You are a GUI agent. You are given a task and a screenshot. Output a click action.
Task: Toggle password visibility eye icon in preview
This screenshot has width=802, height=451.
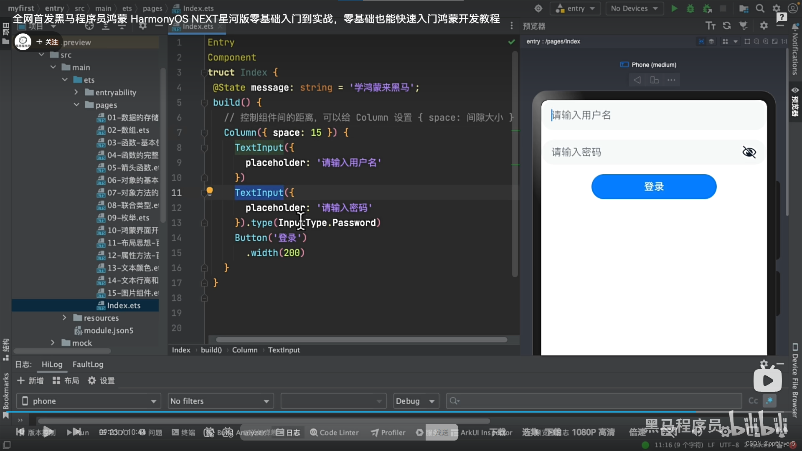click(x=749, y=152)
